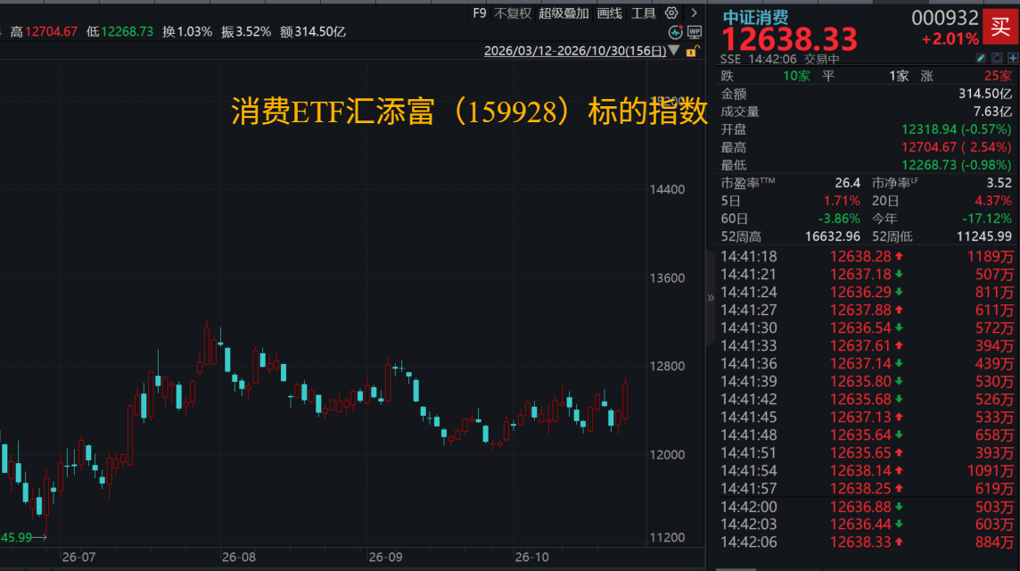Click the 换1.03% turnover value in chart header
The height and width of the screenshot is (571, 1020).
pyautogui.click(x=187, y=31)
